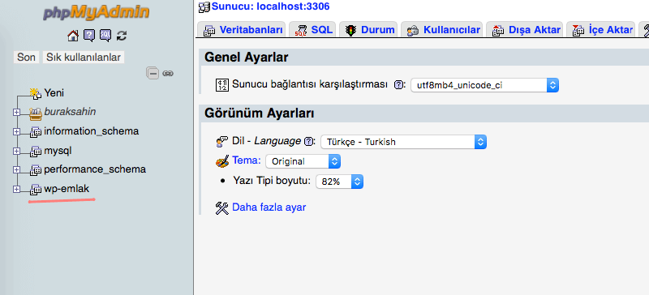Open the server connection collation dropdown
The height and width of the screenshot is (295, 649).
click(484, 85)
